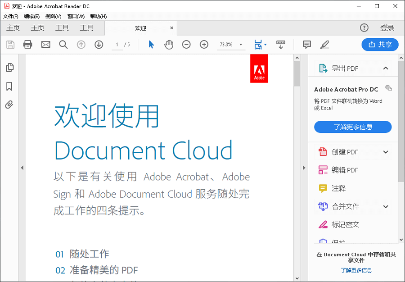Click inside the page number field

pyautogui.click(x=116, y=45)
